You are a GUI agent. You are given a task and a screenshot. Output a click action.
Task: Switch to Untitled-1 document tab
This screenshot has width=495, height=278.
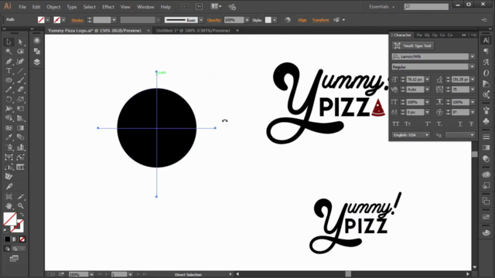pyautogui.click(x=193, y=31)
